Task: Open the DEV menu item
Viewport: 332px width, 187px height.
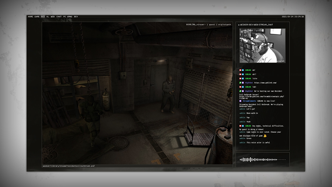Action: [x=76, y=17]
